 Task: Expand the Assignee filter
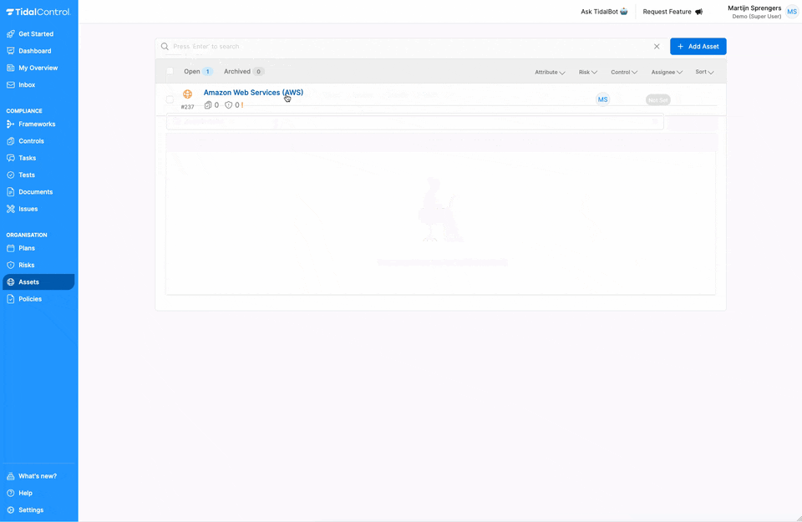click(666, 72)
